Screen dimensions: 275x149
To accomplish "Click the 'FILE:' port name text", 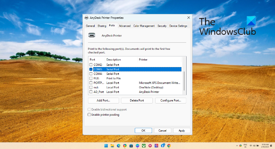I will [96, 78].
